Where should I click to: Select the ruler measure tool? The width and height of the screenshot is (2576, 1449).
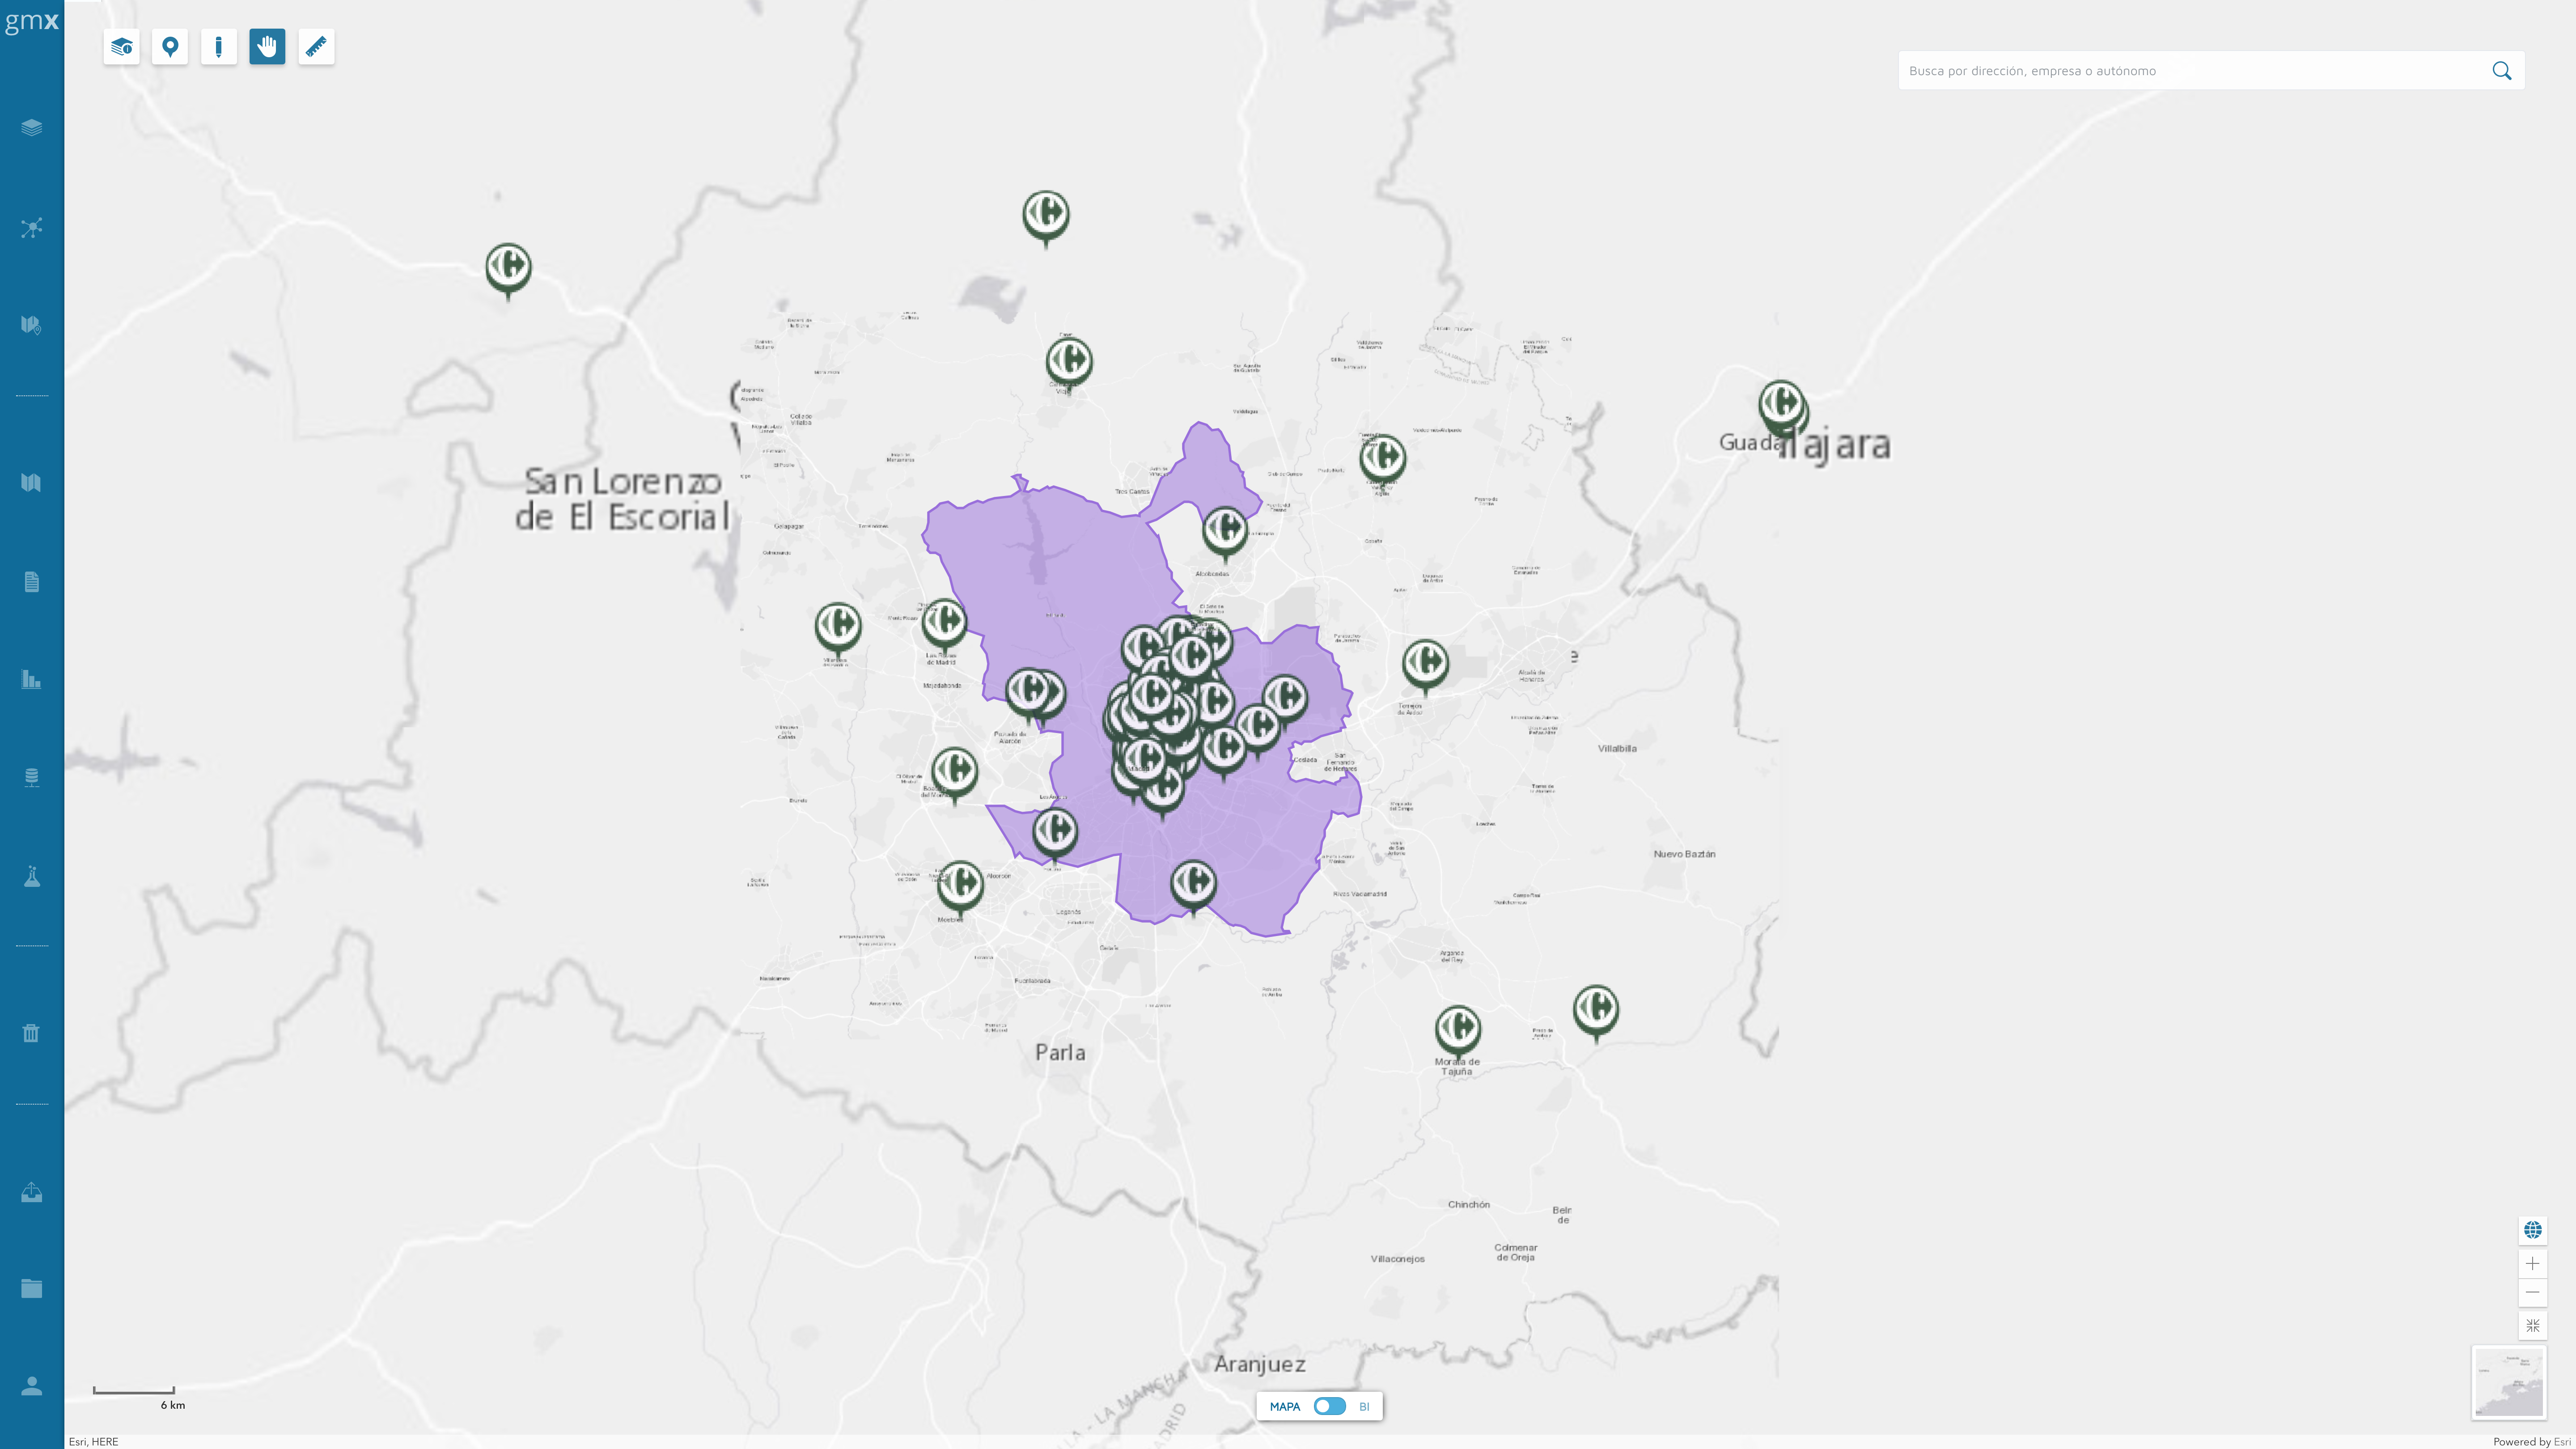click(x=316, y=47)
